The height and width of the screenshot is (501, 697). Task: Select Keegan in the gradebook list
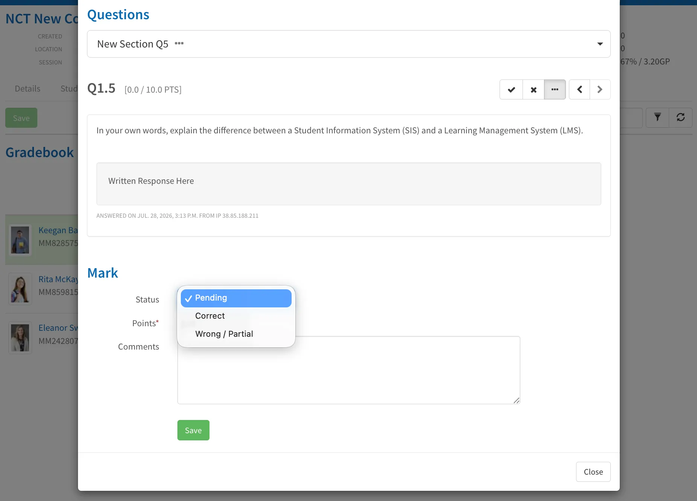coord(58,231)
